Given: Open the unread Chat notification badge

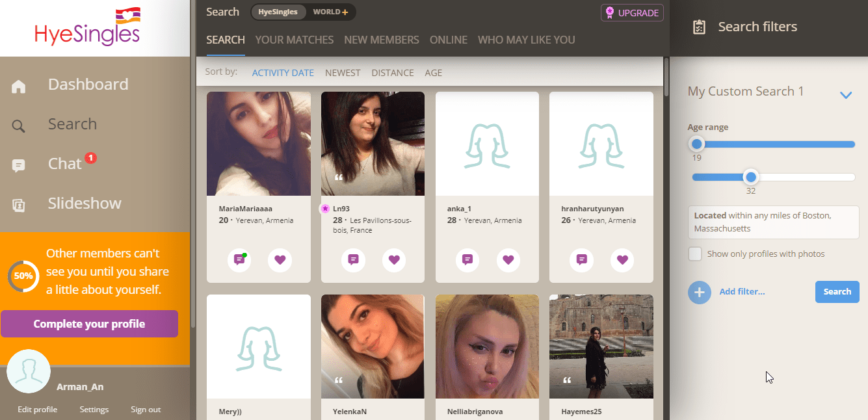Looking at the screenshot, I should (90, 158).
